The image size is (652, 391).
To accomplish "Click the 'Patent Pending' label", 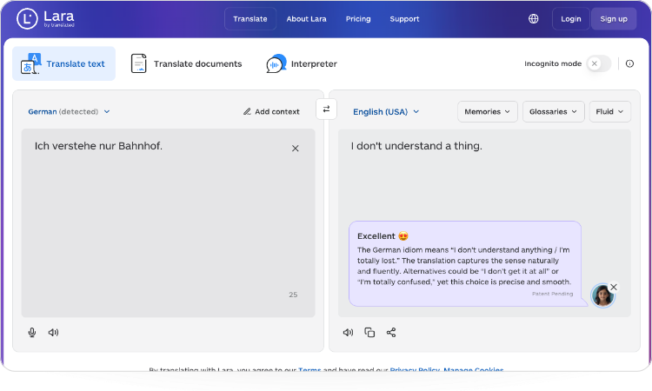I will (x=552, y=294).
